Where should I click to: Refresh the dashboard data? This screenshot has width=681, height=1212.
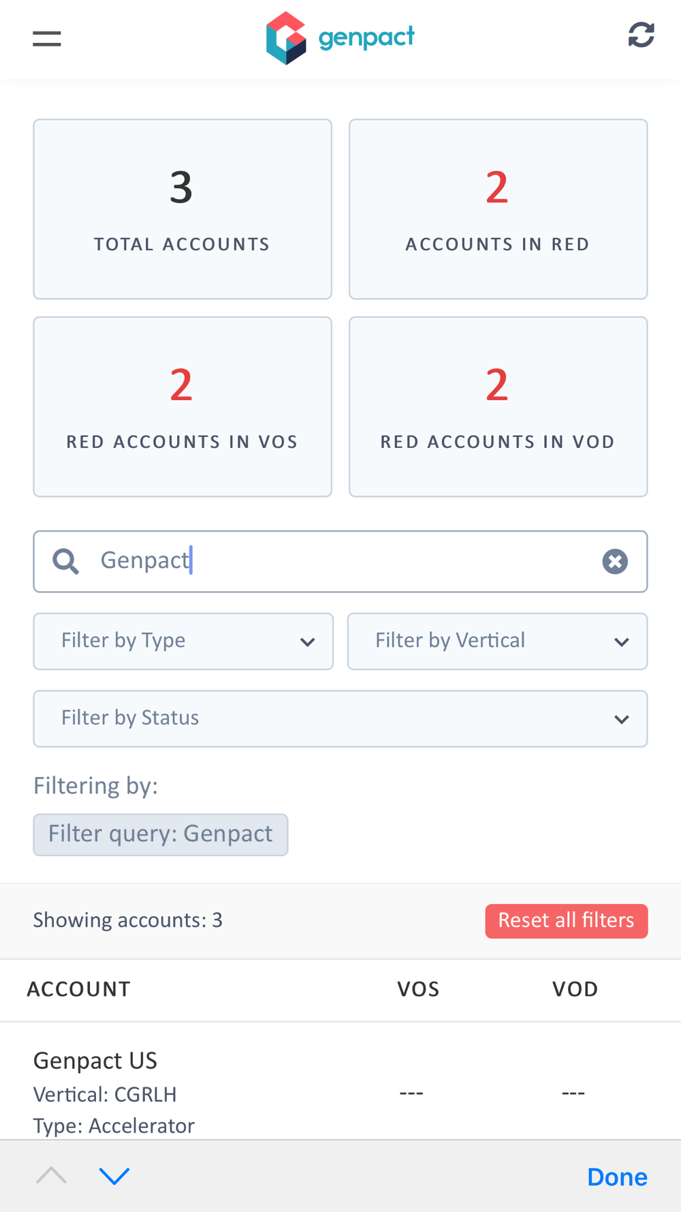click(641, 35)
